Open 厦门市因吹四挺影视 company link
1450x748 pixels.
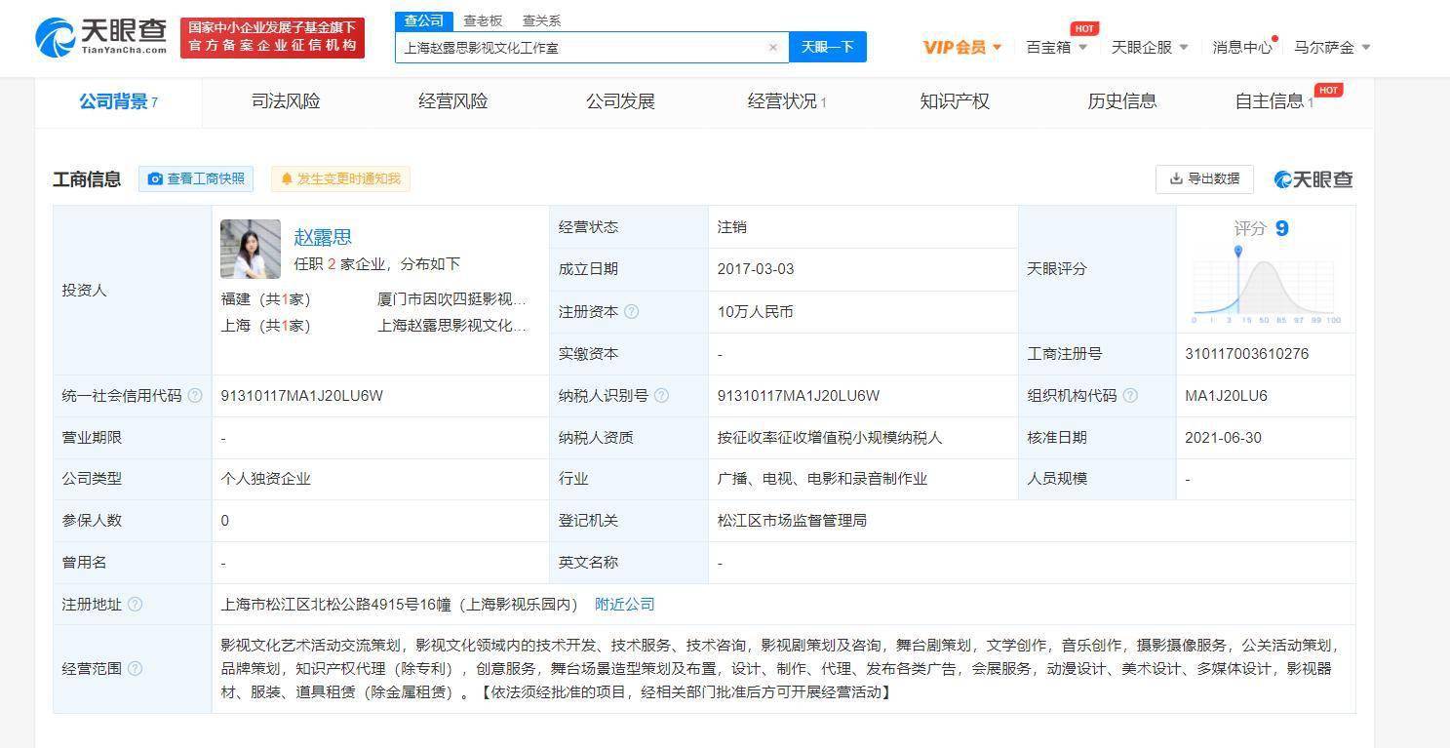click(451, 299)
